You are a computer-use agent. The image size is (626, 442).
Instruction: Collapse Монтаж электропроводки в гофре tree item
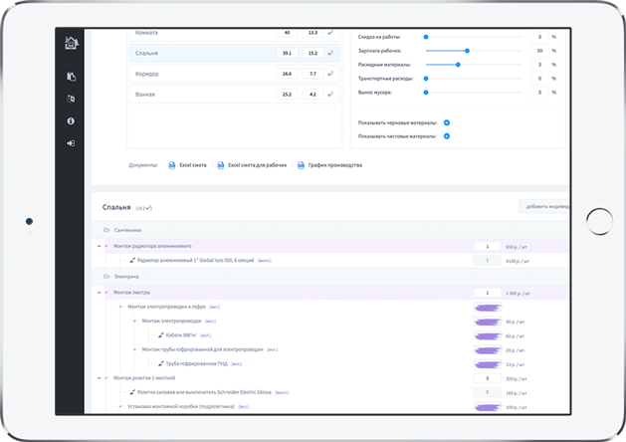(120, 307)
